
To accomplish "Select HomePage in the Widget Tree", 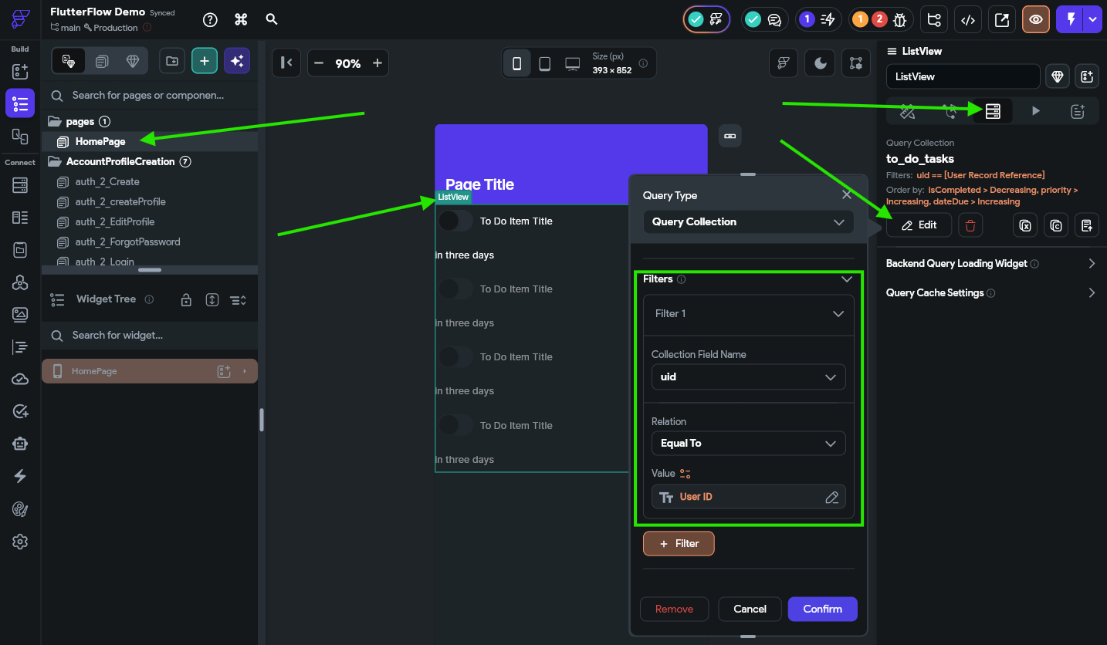I will [150, 371].
